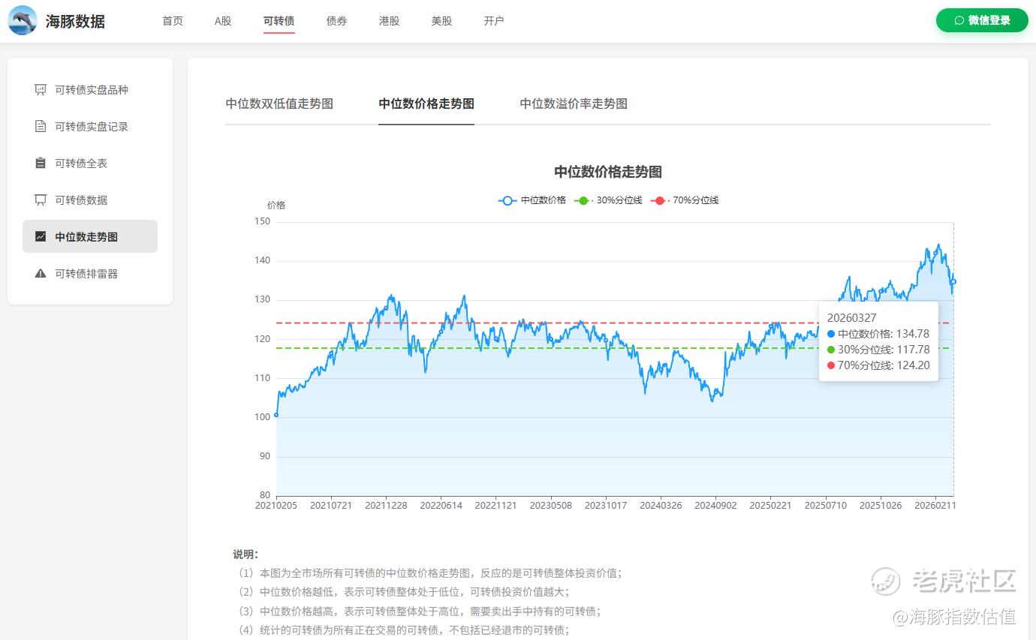Switch to the 中位数双低值走势图 tab

(279, 104)
